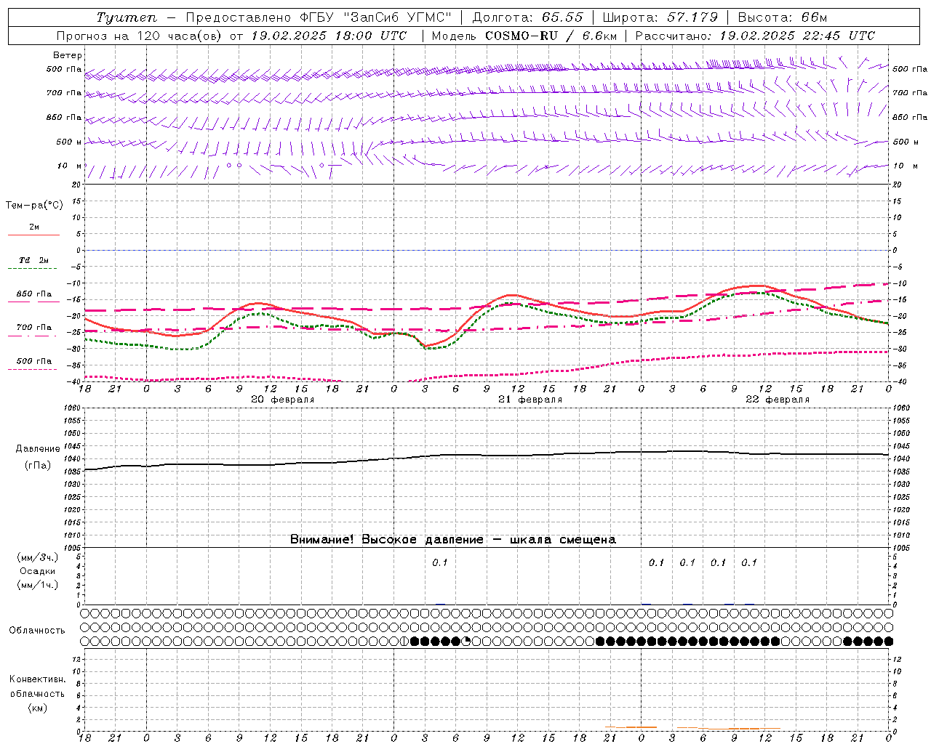Select the "Долгота: 65.55" header value
This screenshot has height=744, width=931.
click(x=527, y=17)
